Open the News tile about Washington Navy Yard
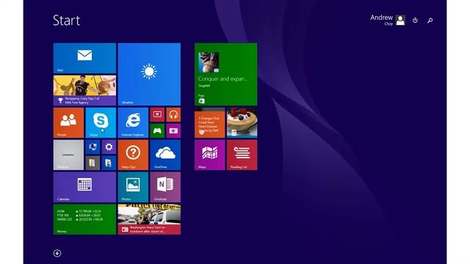The image size is (470, 264). (149, 219)
